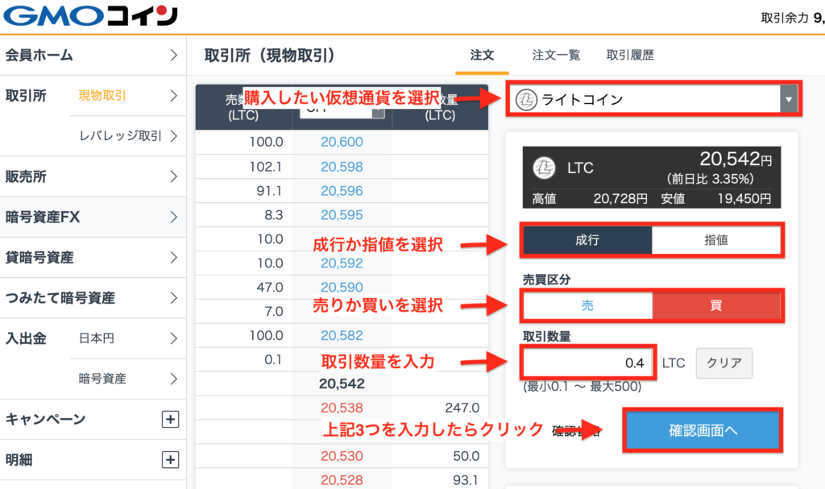Click the sell quantity 91.1
Screen dimensions: 825x489
pyautogui.click(x=269, y=191)
